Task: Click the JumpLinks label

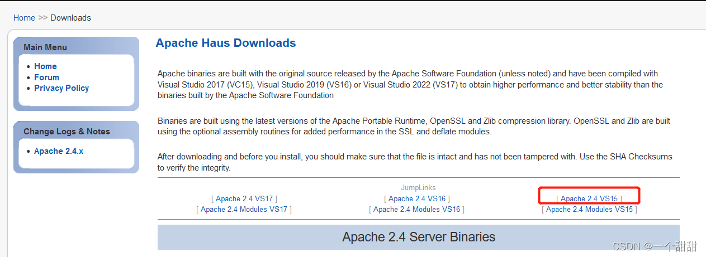Action: 418,188
